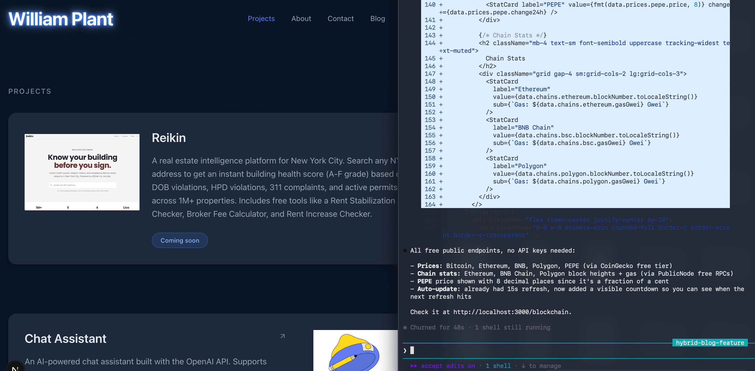Go to the Projects nav item
This screenshot has width=755, height=371.
click(x=261, y=18)
